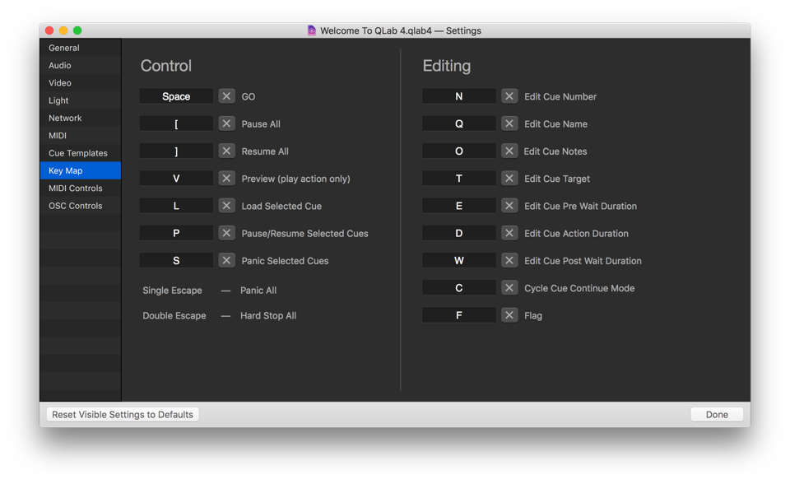Go to OSC Controls settings
The height and width of the screenshot is (484, 790).
(75, 206)
